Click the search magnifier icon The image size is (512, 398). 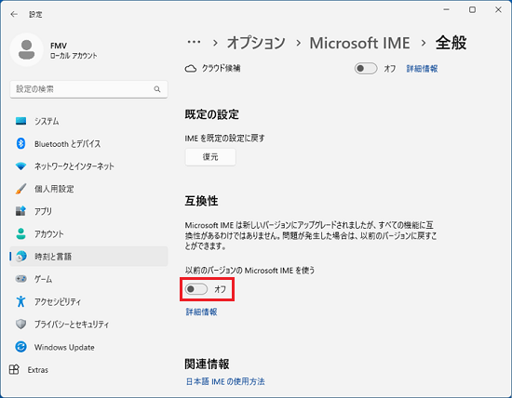157,89
